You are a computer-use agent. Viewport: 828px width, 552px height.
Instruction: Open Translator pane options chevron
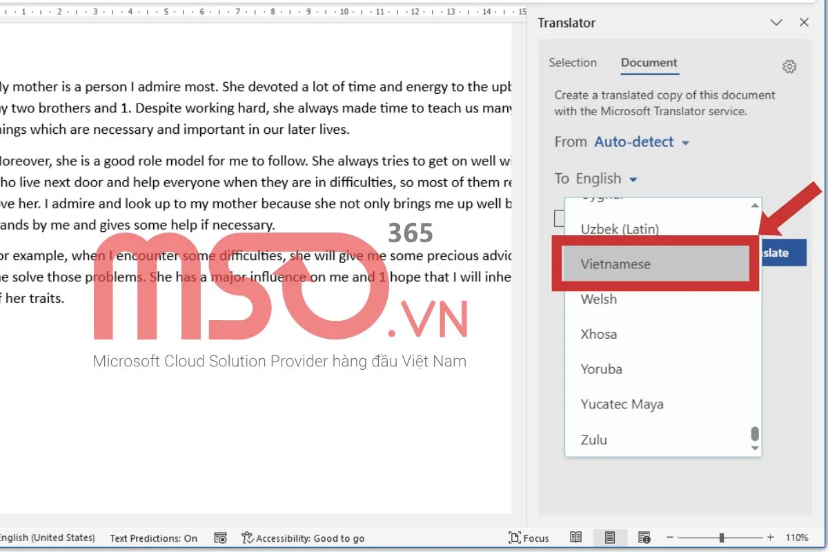pyautogui.click(x=776, y=23)
